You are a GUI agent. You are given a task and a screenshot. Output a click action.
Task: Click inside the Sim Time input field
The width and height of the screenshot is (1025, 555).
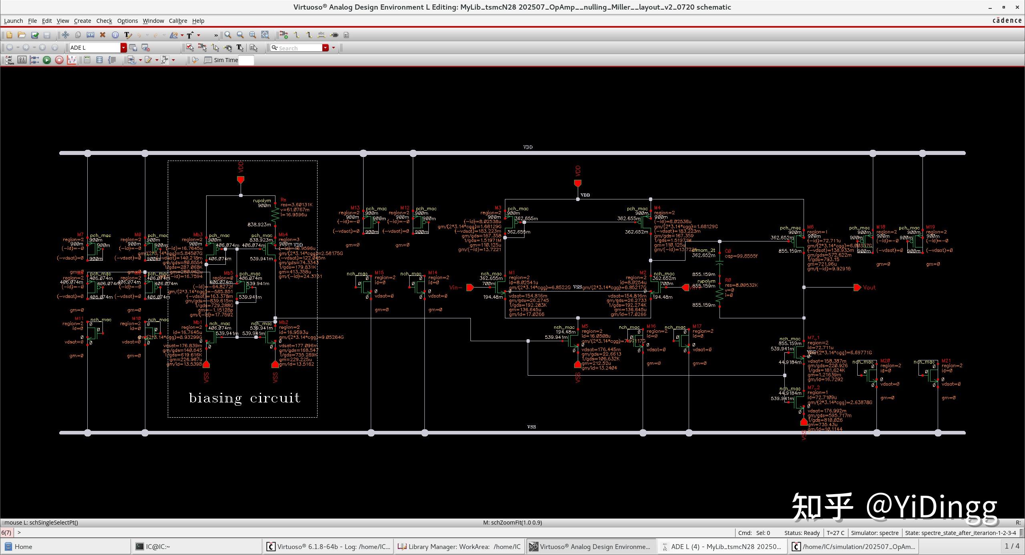[246, 60]
